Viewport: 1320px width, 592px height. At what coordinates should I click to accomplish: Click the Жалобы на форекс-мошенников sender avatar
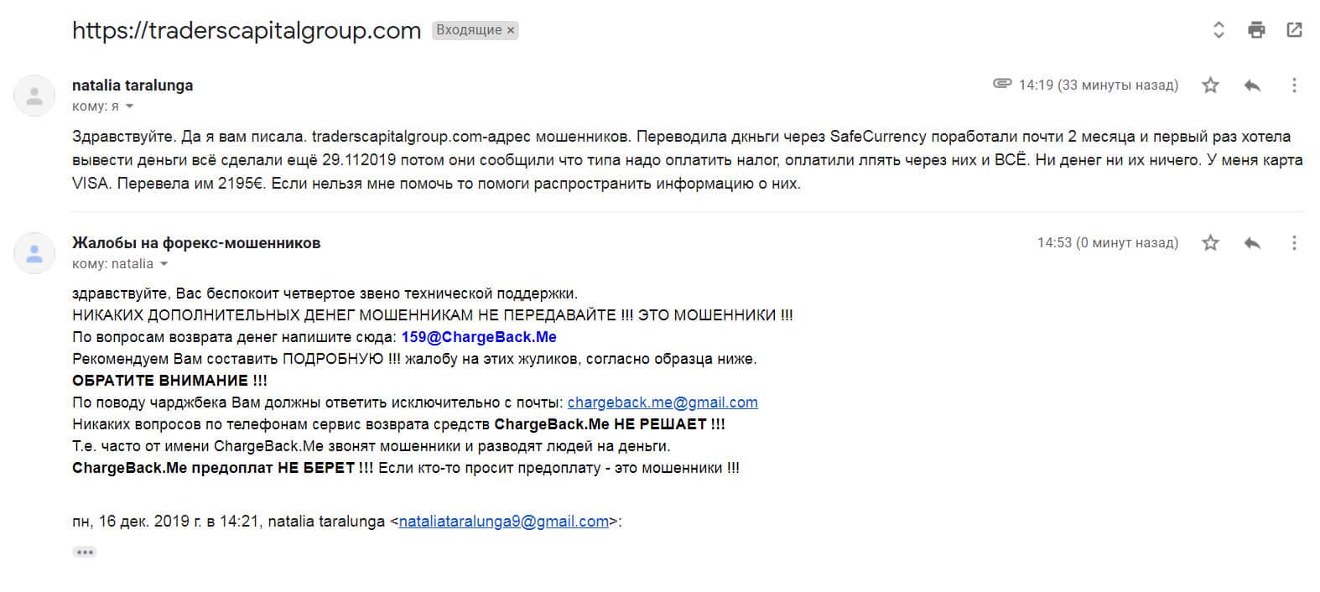[x=34, y=253]
